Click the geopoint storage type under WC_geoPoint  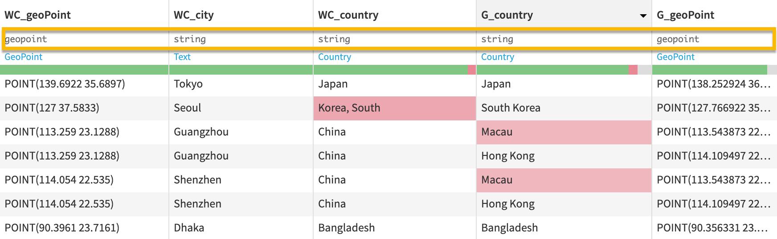tap(26, 39)
